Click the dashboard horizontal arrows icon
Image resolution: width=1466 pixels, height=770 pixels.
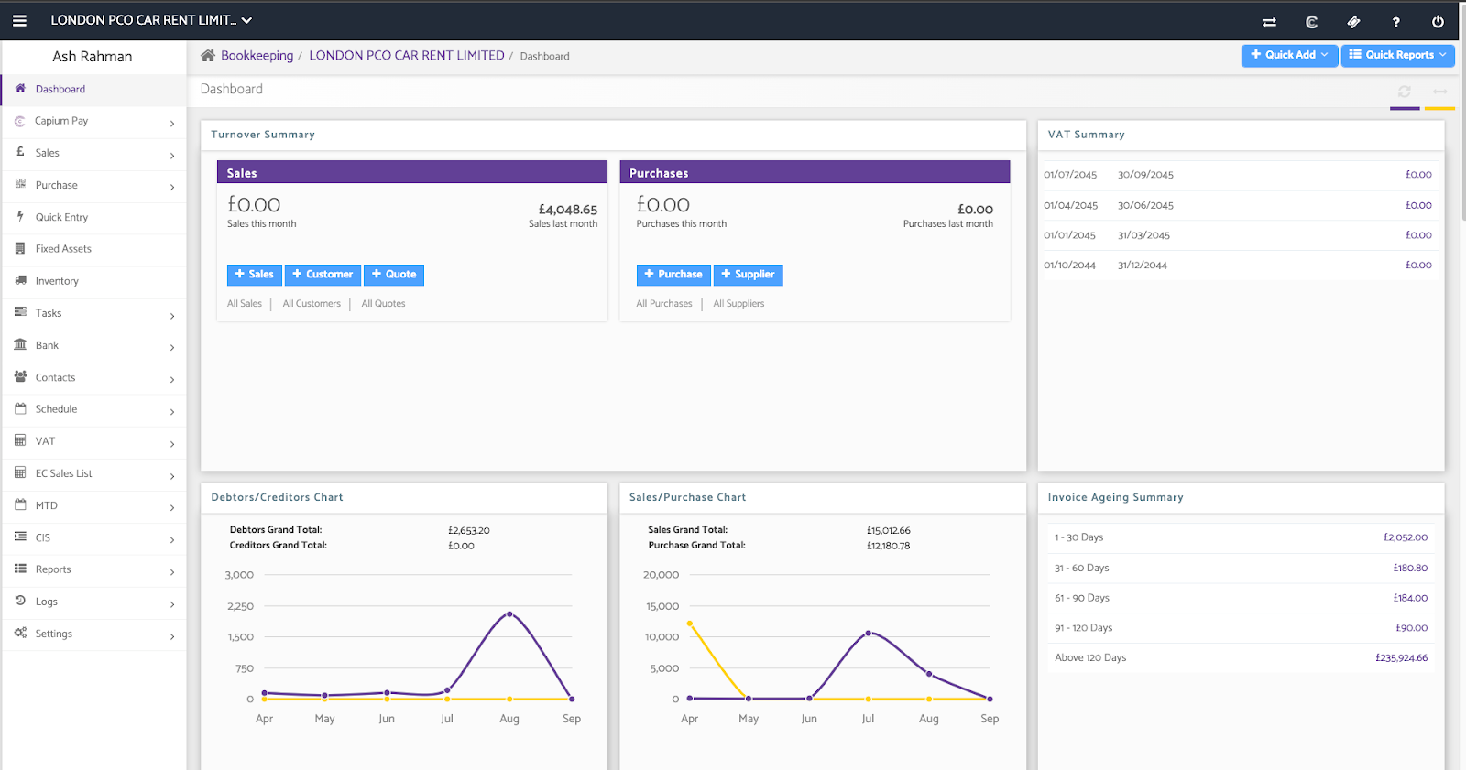coord(1440,92)
